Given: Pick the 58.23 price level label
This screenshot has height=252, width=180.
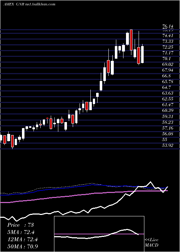Looking at the screenshot, I should [x=168, y=122].
